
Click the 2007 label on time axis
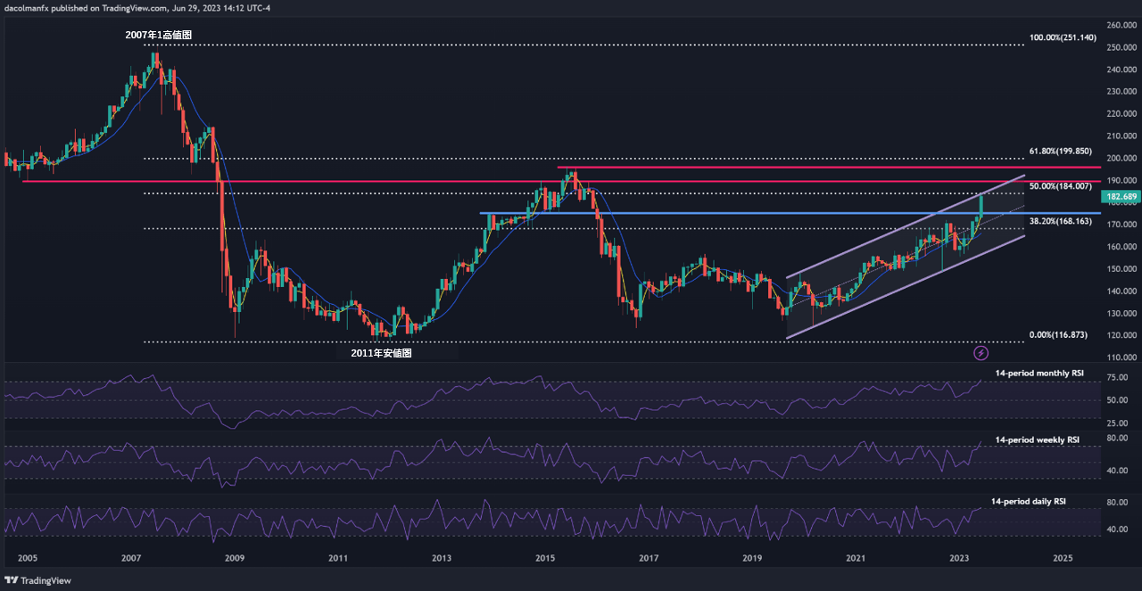point(131,558)
